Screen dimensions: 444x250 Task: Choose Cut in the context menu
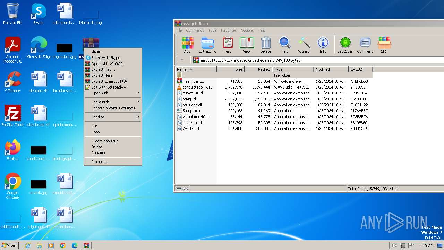113,126
